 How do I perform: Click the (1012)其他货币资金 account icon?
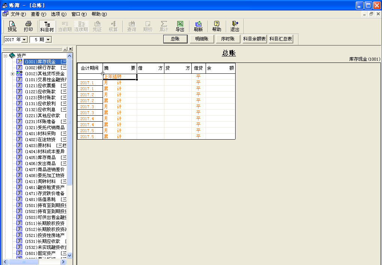click(x=19, y=73)
